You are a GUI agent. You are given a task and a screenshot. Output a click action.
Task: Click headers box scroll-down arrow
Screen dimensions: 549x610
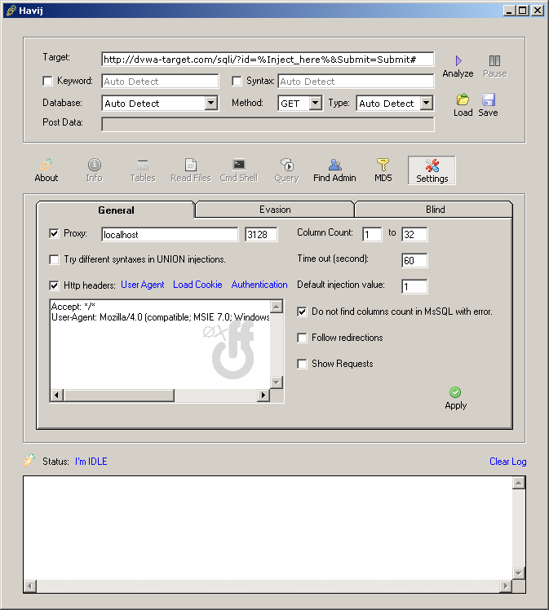point(277,382)
